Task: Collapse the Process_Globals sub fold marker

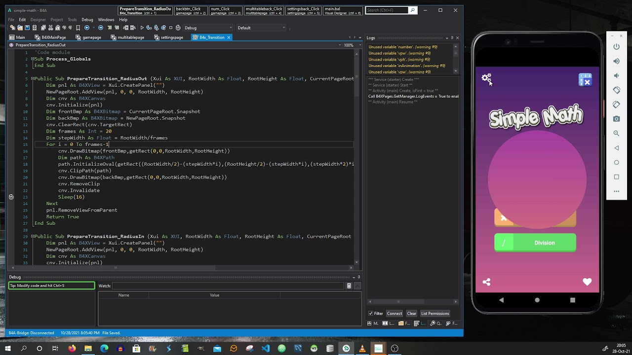Action: click(x=33, y=59)
